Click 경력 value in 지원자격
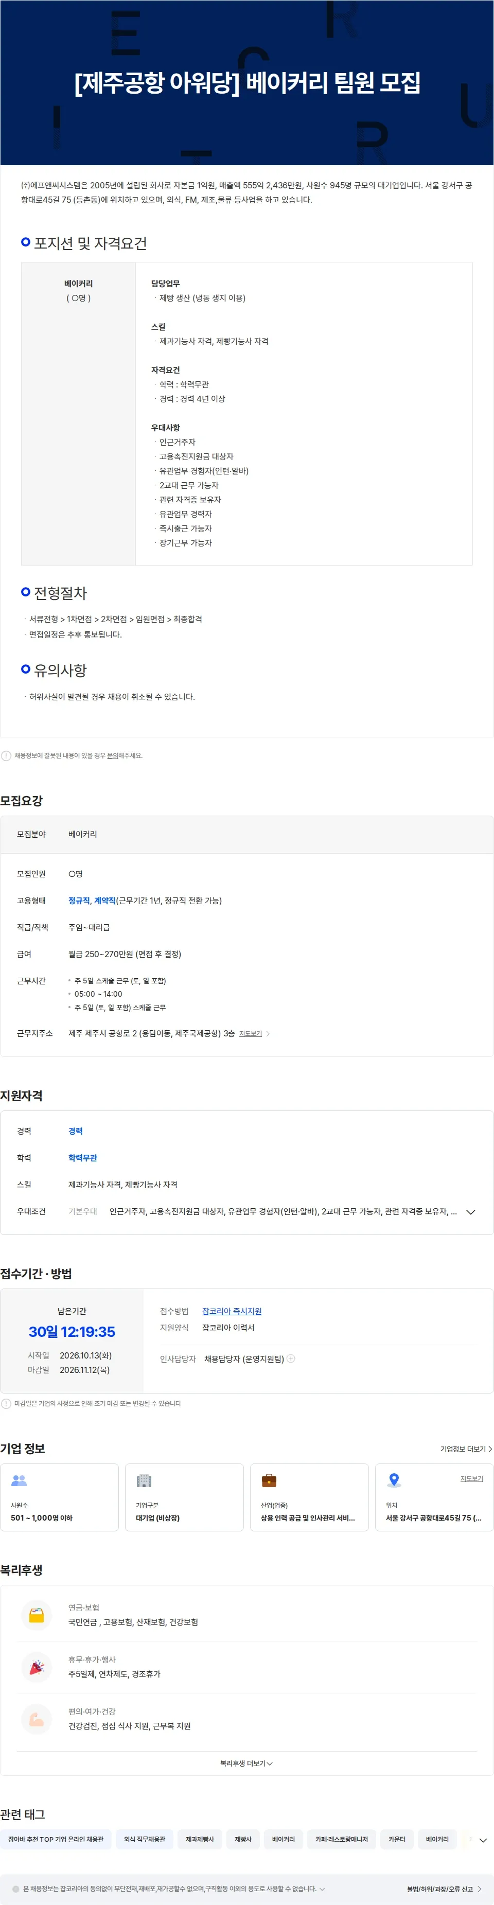This screenshot has width=494, height=1905. 76,1132
